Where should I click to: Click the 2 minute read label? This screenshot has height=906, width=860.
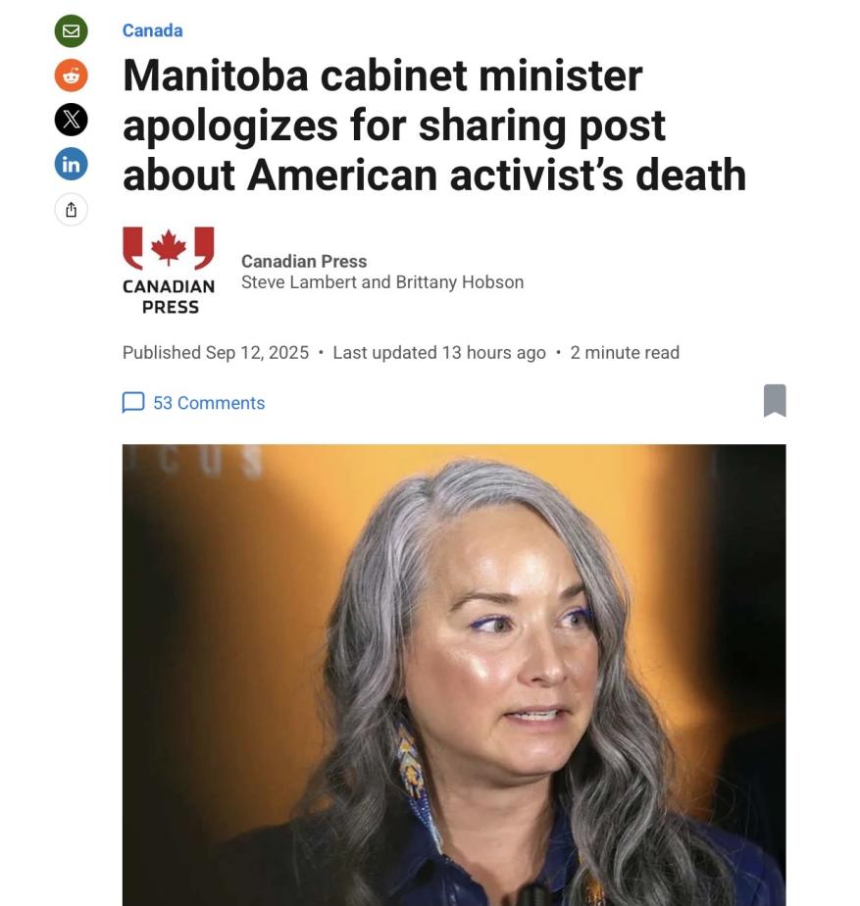click(625, 352)
